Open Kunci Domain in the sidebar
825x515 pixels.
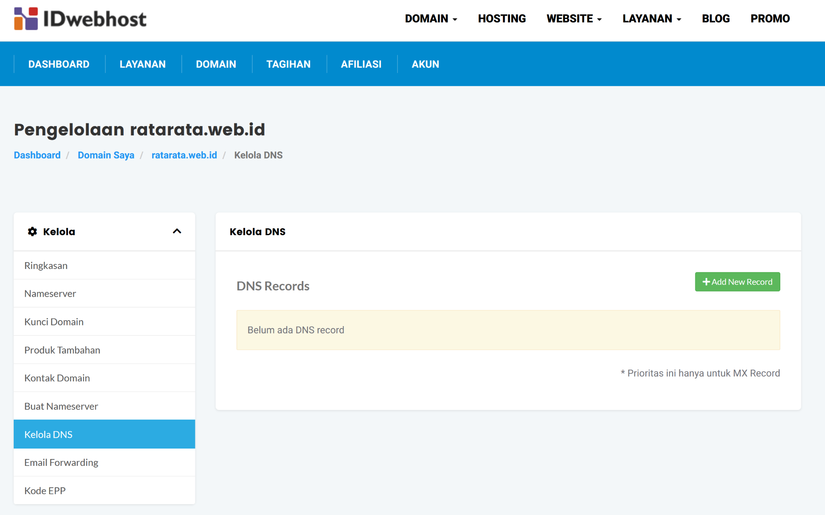[104, 322]
